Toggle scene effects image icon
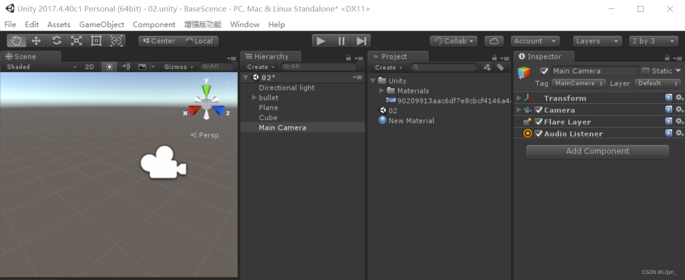 pyautogui.click(x=142, y=67)
